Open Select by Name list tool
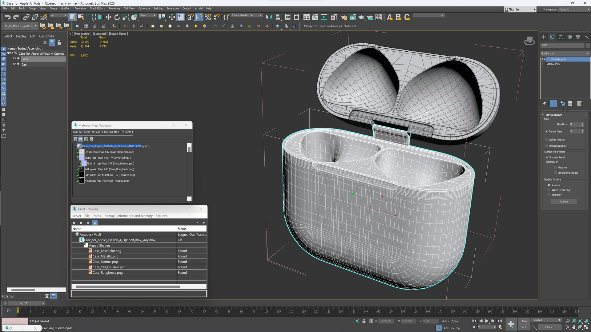 click(x=81, y=17)
